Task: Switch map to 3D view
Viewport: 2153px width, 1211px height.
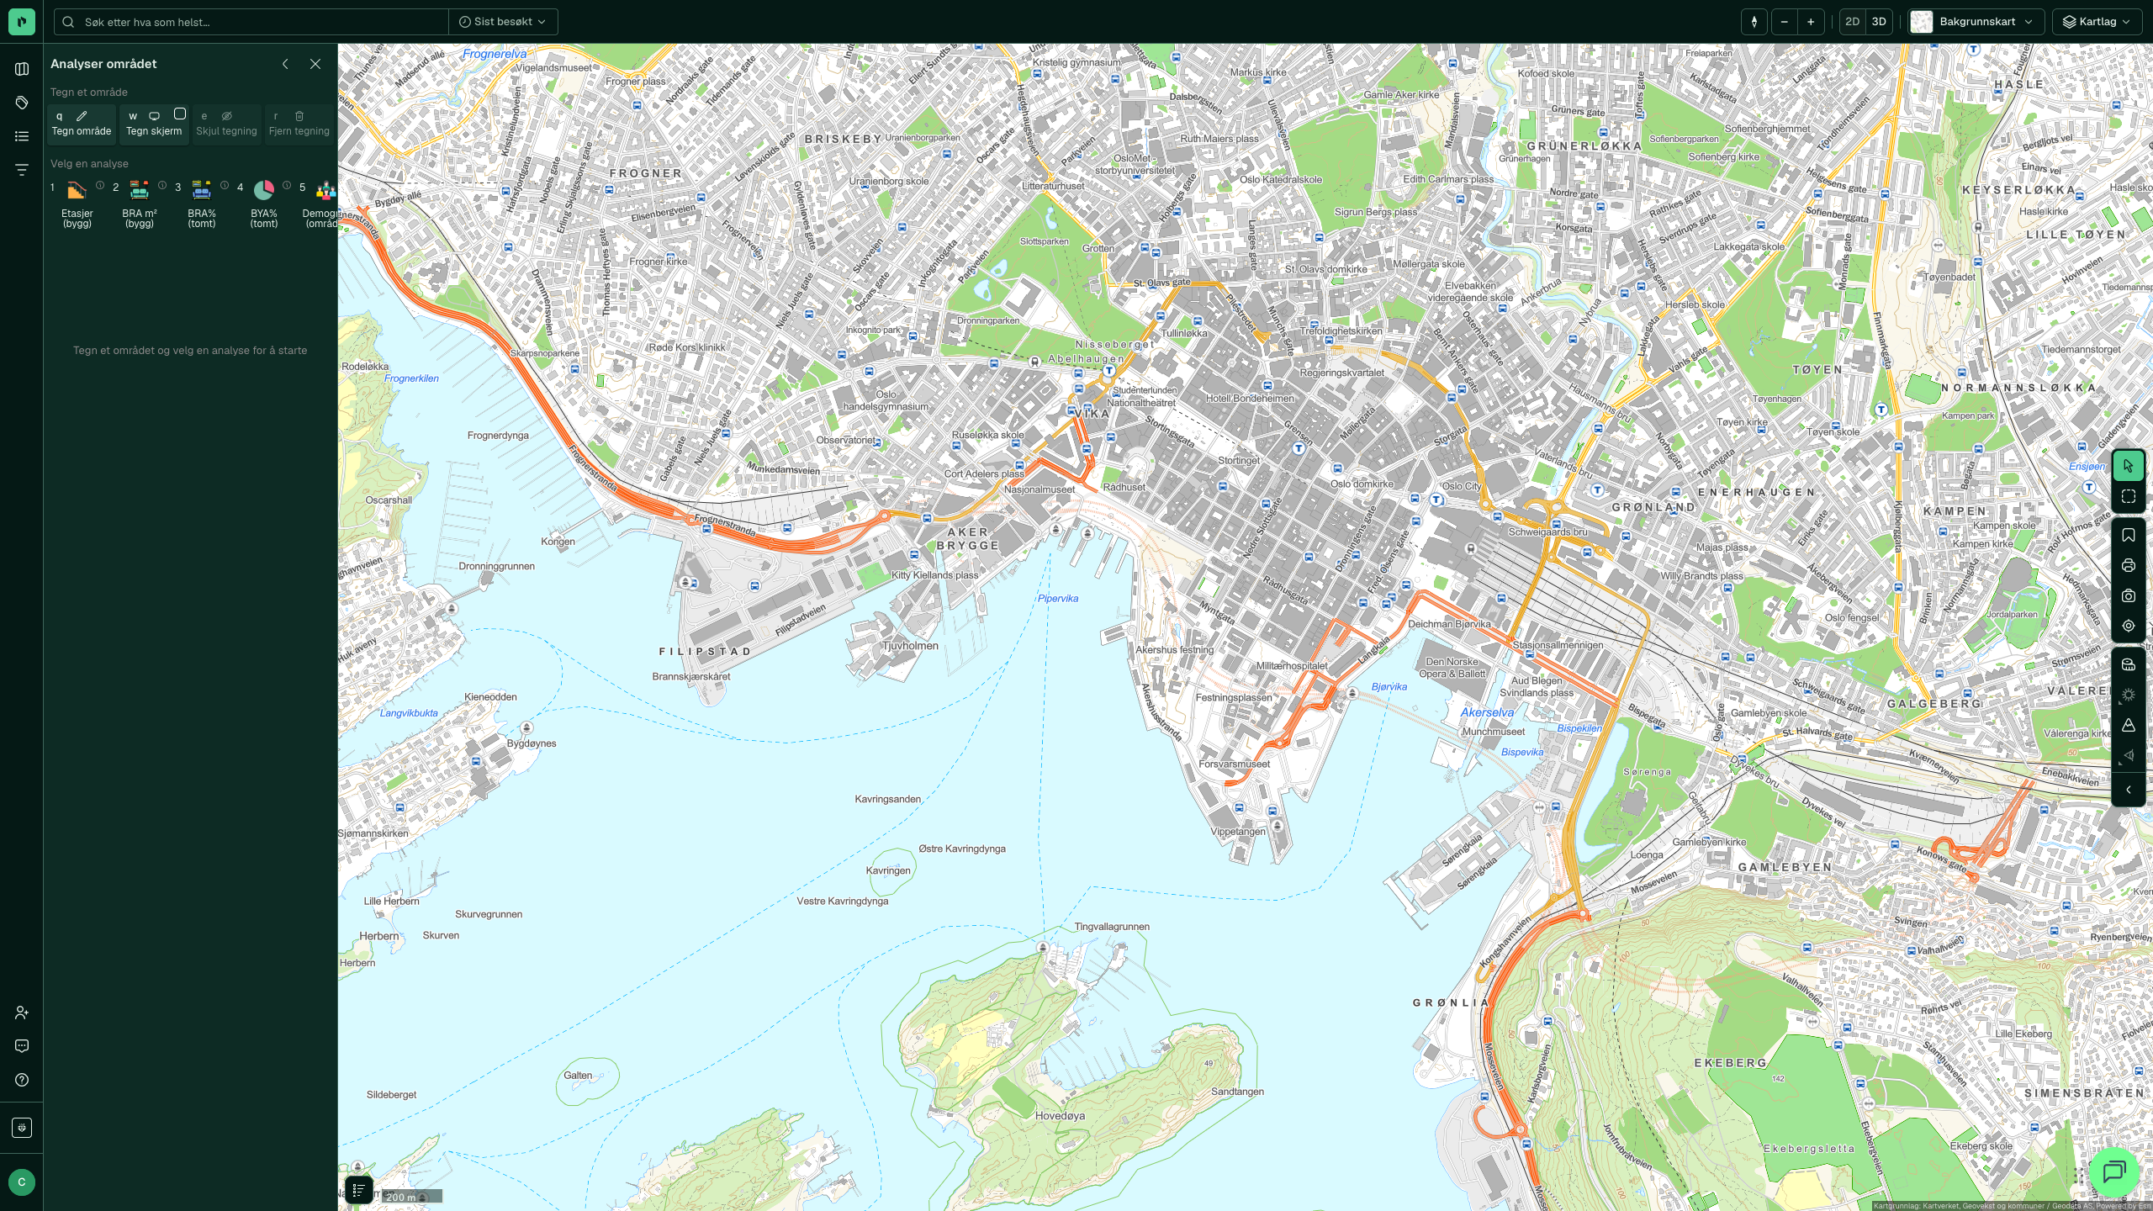Action: [1879, 22]
